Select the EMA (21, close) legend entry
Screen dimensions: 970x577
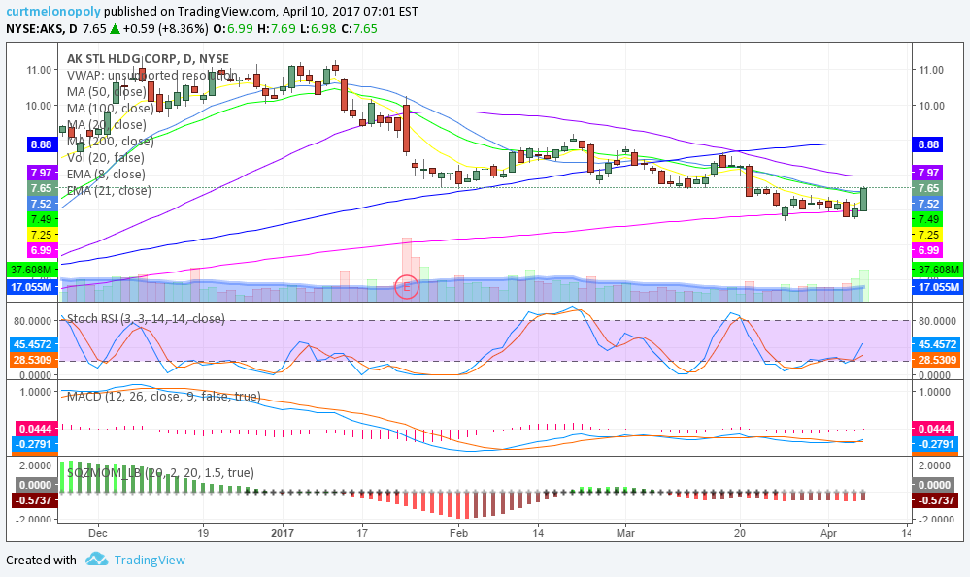pyautogui.click(x=109, y=190)
